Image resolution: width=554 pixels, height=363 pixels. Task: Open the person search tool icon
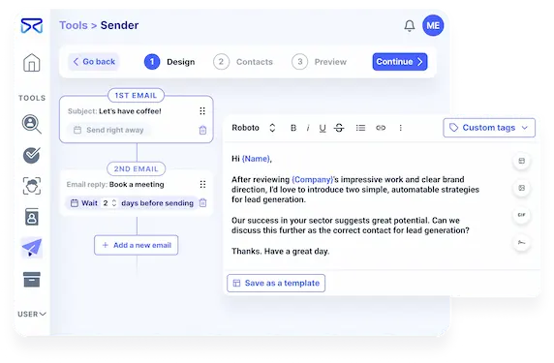[31, 124]
